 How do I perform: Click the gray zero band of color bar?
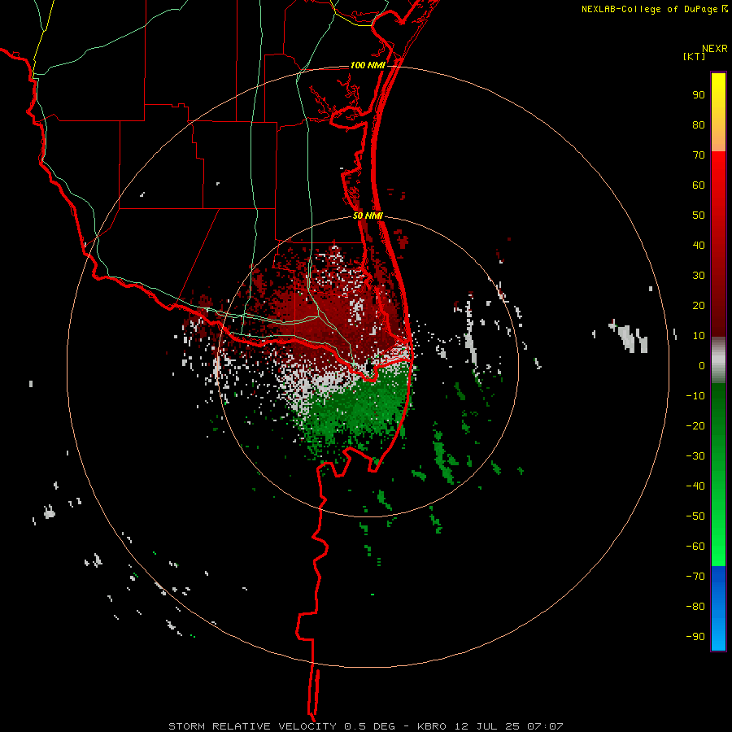(718, 360)
